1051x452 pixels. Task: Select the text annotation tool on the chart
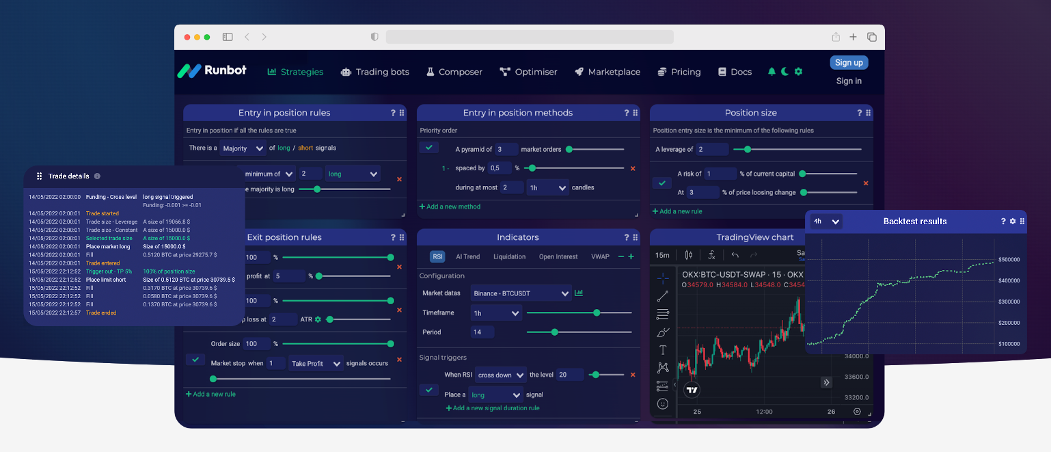click(663, 349)
